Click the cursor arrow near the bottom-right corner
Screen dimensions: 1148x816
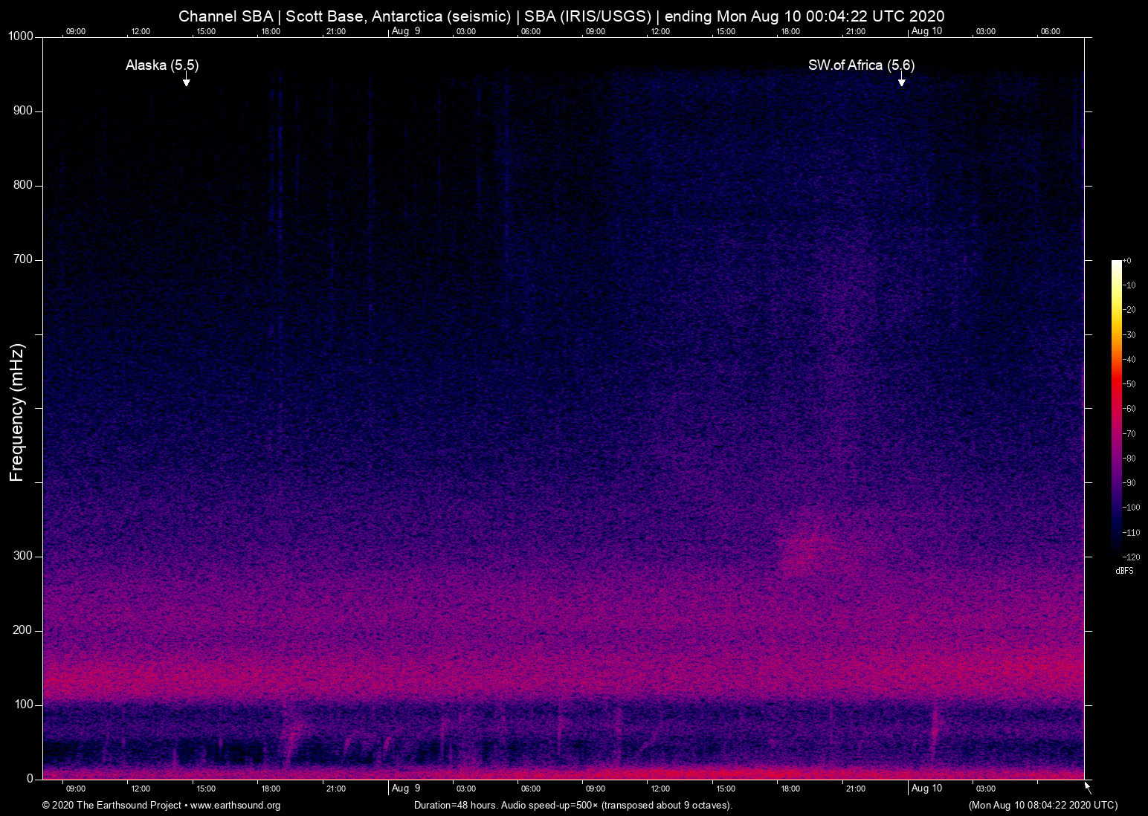[1087, 788]
